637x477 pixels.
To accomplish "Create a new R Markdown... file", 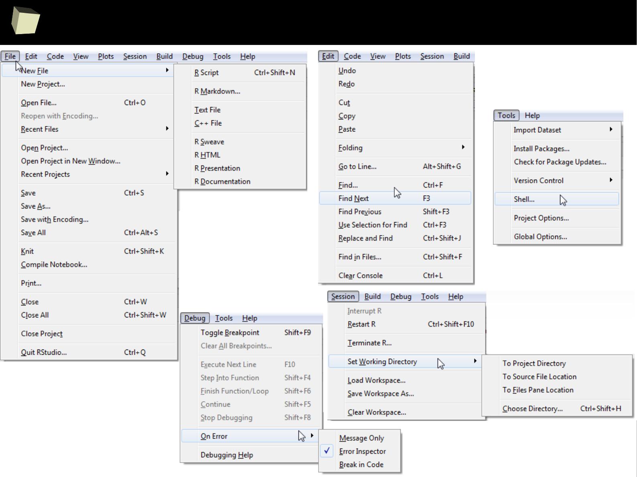I will point(217,91).
